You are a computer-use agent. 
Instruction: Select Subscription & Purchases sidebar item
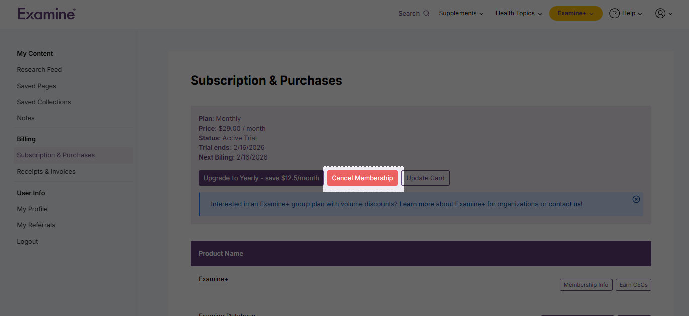(73, 155)
